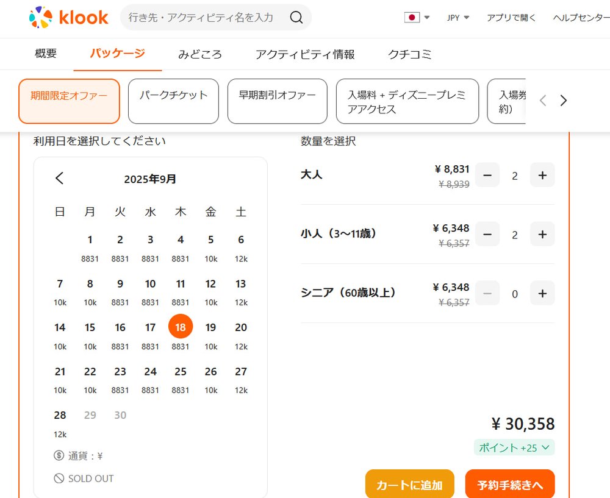Click the カートに追加 button
The image size is (610, 498).
(x=409, y=483)
